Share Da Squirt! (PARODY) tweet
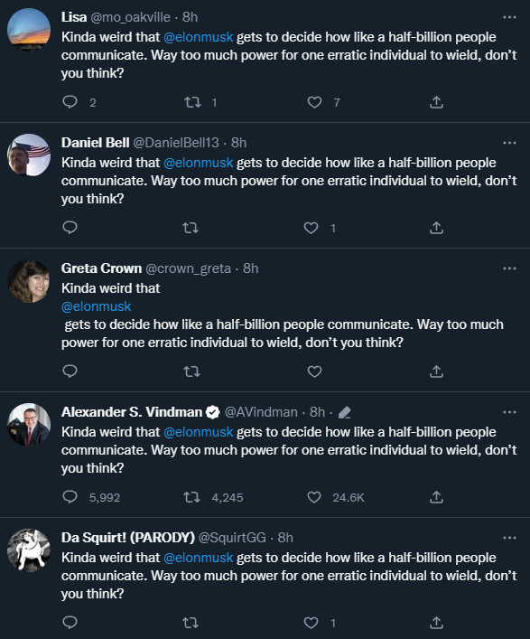This screenshot has width=530, height=639. click(x=436, y=623)
